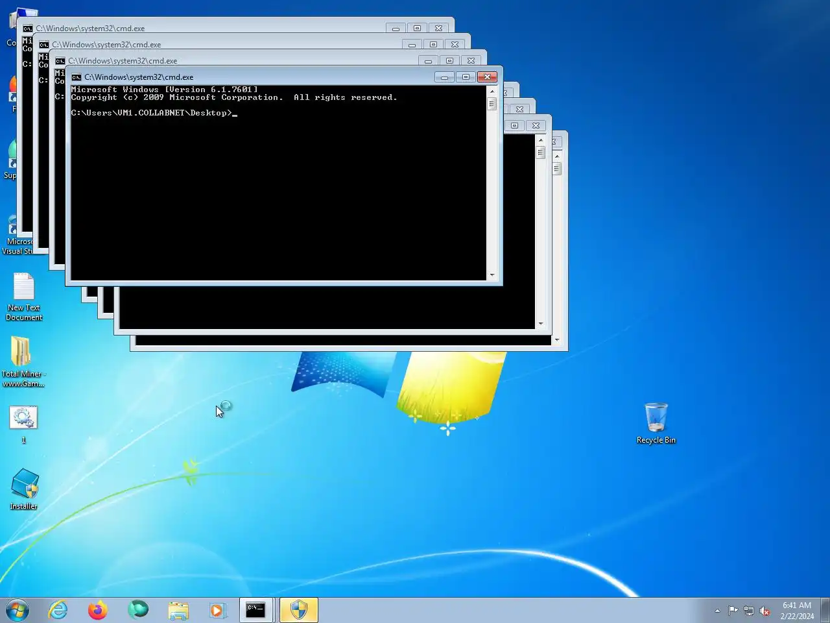Open the Windows Start menu orb
The image size is (830, 623).
(x=18, y=610)
